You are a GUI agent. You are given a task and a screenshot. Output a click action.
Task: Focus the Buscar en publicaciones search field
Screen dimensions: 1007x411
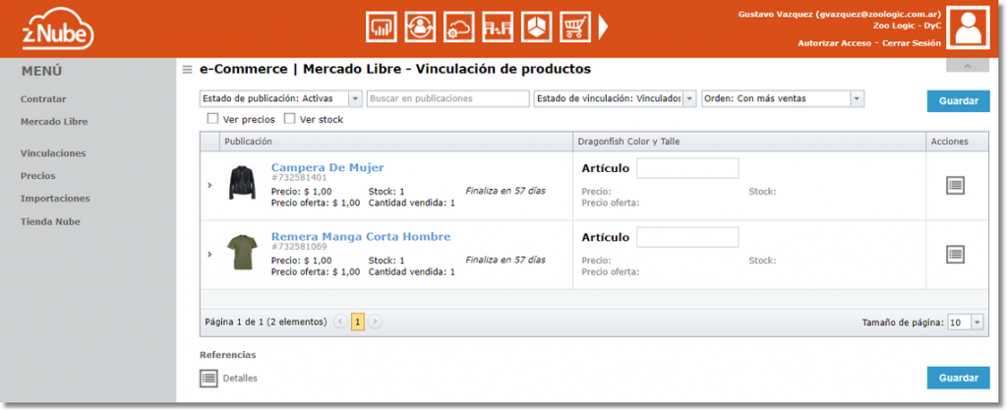pos(448,99)
